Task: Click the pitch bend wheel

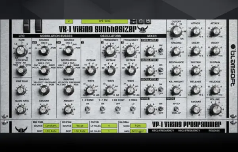Action: 27,26
